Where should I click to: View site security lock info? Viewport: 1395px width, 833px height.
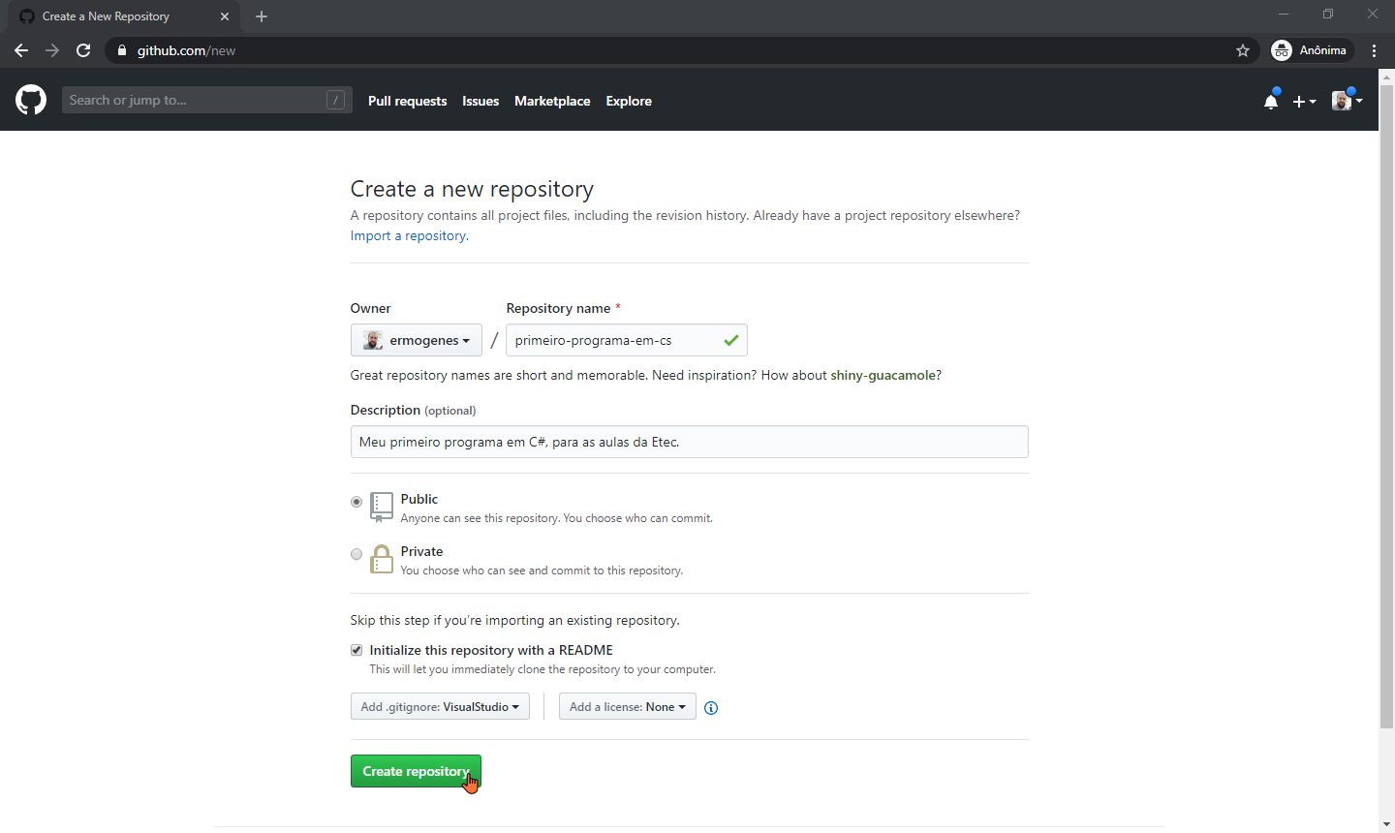click(x=121, y=50)
